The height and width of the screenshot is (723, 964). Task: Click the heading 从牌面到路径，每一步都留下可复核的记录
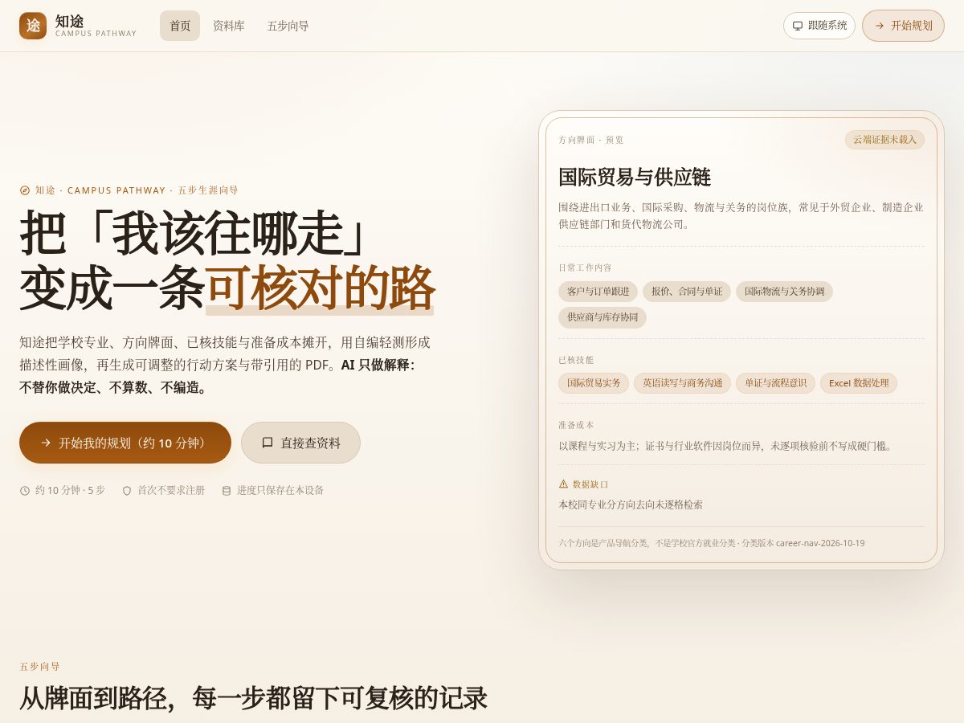click(253, 698)
